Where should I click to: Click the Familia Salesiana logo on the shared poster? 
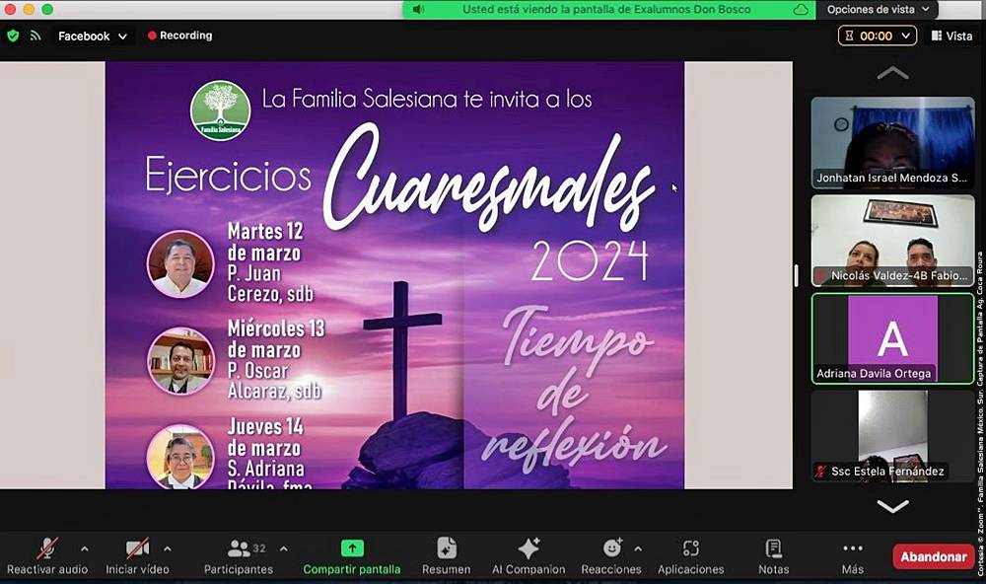(x=220, y=110)
